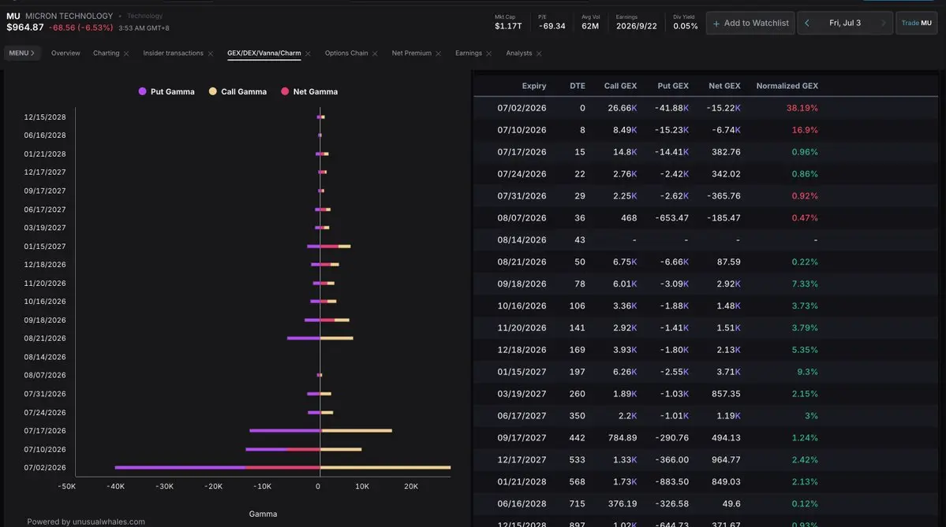946x527 pixels.
Task: Click the Trade MU button
Action: tap(917, 23)
